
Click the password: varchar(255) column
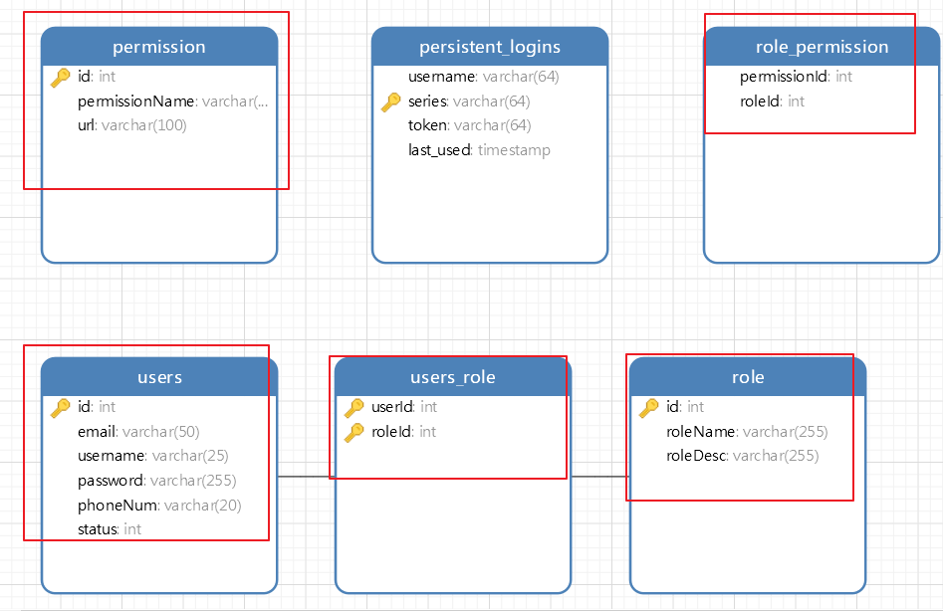[157, 480]
